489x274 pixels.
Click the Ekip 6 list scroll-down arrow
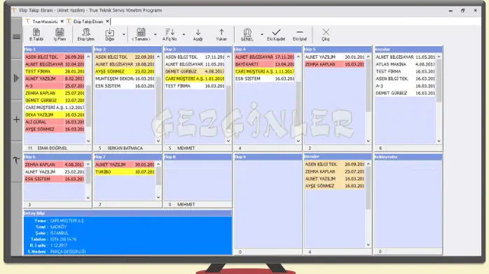coord(88,198)
